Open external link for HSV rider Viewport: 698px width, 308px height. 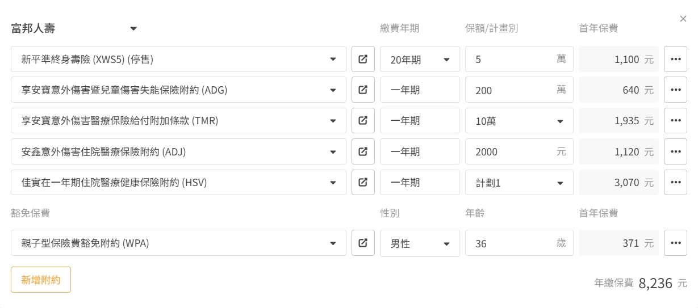point(363,183)
